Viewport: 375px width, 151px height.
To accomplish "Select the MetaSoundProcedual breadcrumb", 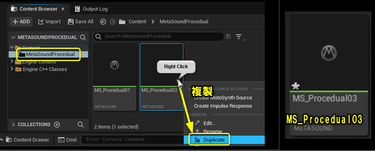I will coord(184,22).
